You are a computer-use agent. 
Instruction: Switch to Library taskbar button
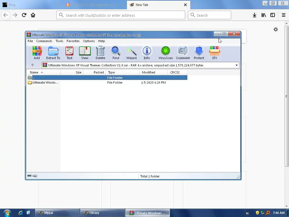click(x=102, y=213)
